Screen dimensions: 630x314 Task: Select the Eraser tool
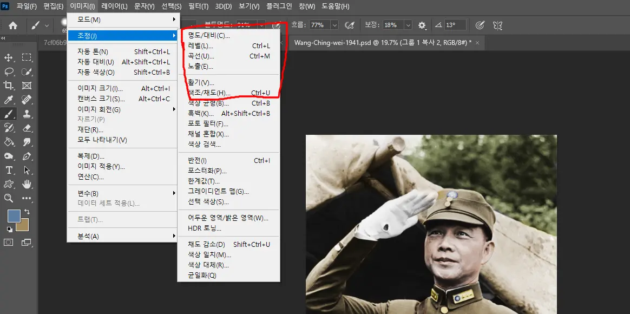[x=27, y=128]
